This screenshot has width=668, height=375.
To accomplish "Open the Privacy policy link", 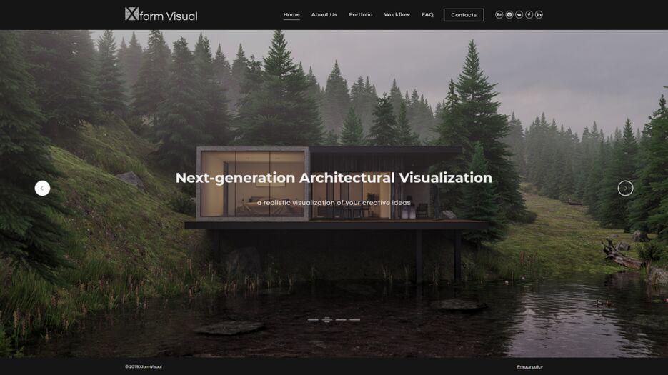I will point(529,366).
